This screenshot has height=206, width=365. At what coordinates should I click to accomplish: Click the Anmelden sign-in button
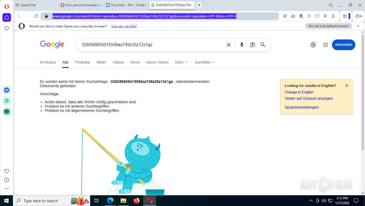(x=344, y=45)
